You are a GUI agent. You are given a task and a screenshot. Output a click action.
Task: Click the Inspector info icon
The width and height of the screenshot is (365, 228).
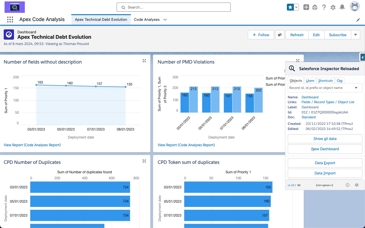[348, 185]
